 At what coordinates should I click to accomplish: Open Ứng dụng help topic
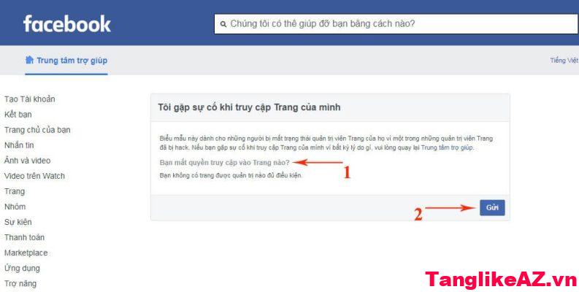[22, 269]
